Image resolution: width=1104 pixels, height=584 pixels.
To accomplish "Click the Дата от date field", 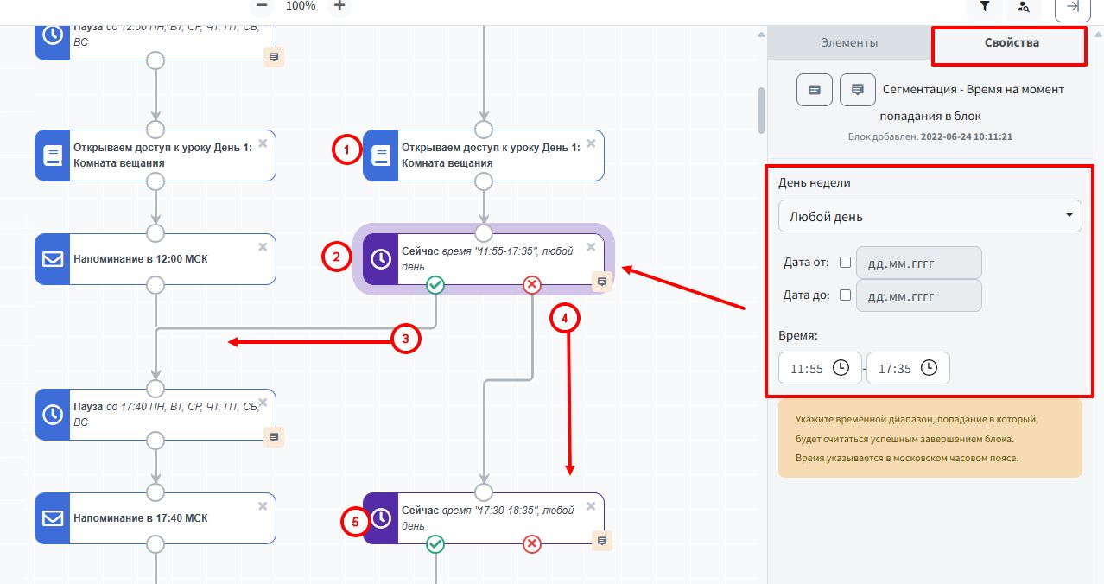I will [x=919, y=263].
